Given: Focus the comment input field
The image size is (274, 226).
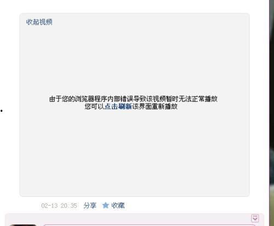Looking at the screenshot, I should click(x=149, y=225).
